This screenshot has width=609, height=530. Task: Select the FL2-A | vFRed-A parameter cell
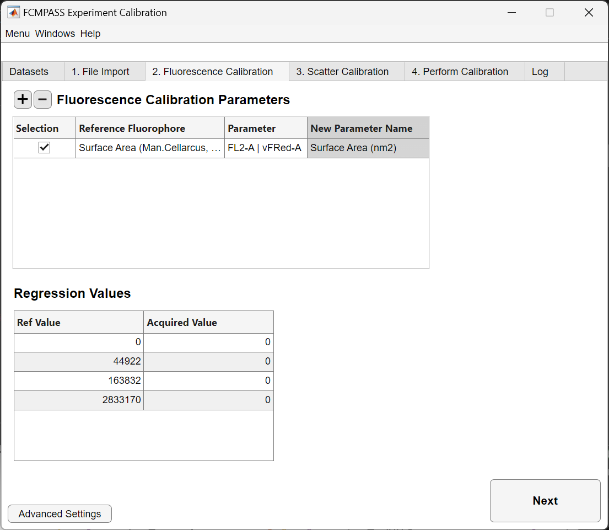pyautogui.click(x=266, y=148)
